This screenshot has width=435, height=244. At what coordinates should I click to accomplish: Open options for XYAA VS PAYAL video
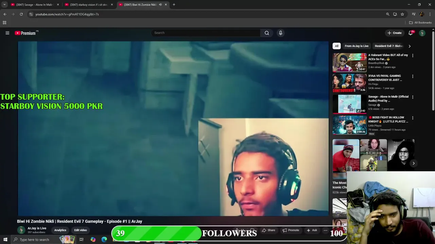click(413, 77)
